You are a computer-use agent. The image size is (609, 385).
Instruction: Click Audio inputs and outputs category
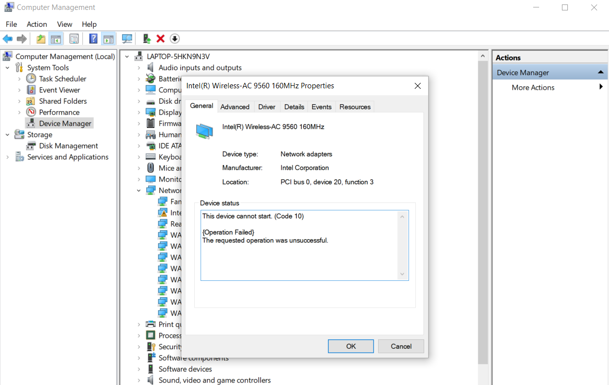click(200, 67)
